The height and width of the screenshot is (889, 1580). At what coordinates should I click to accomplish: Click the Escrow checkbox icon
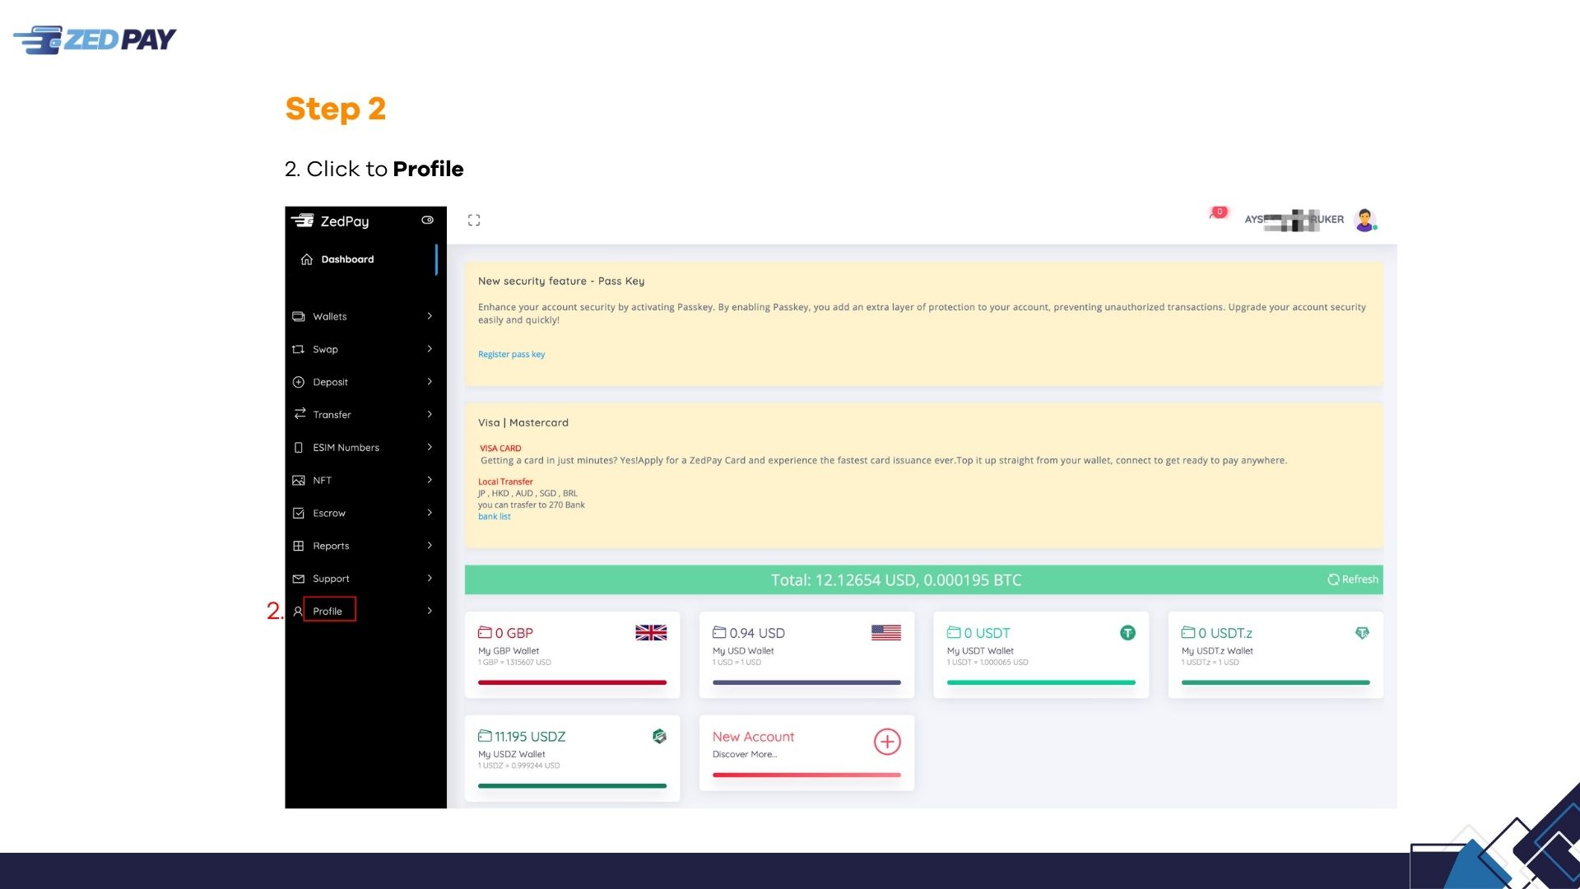click(x=299, y=513)
